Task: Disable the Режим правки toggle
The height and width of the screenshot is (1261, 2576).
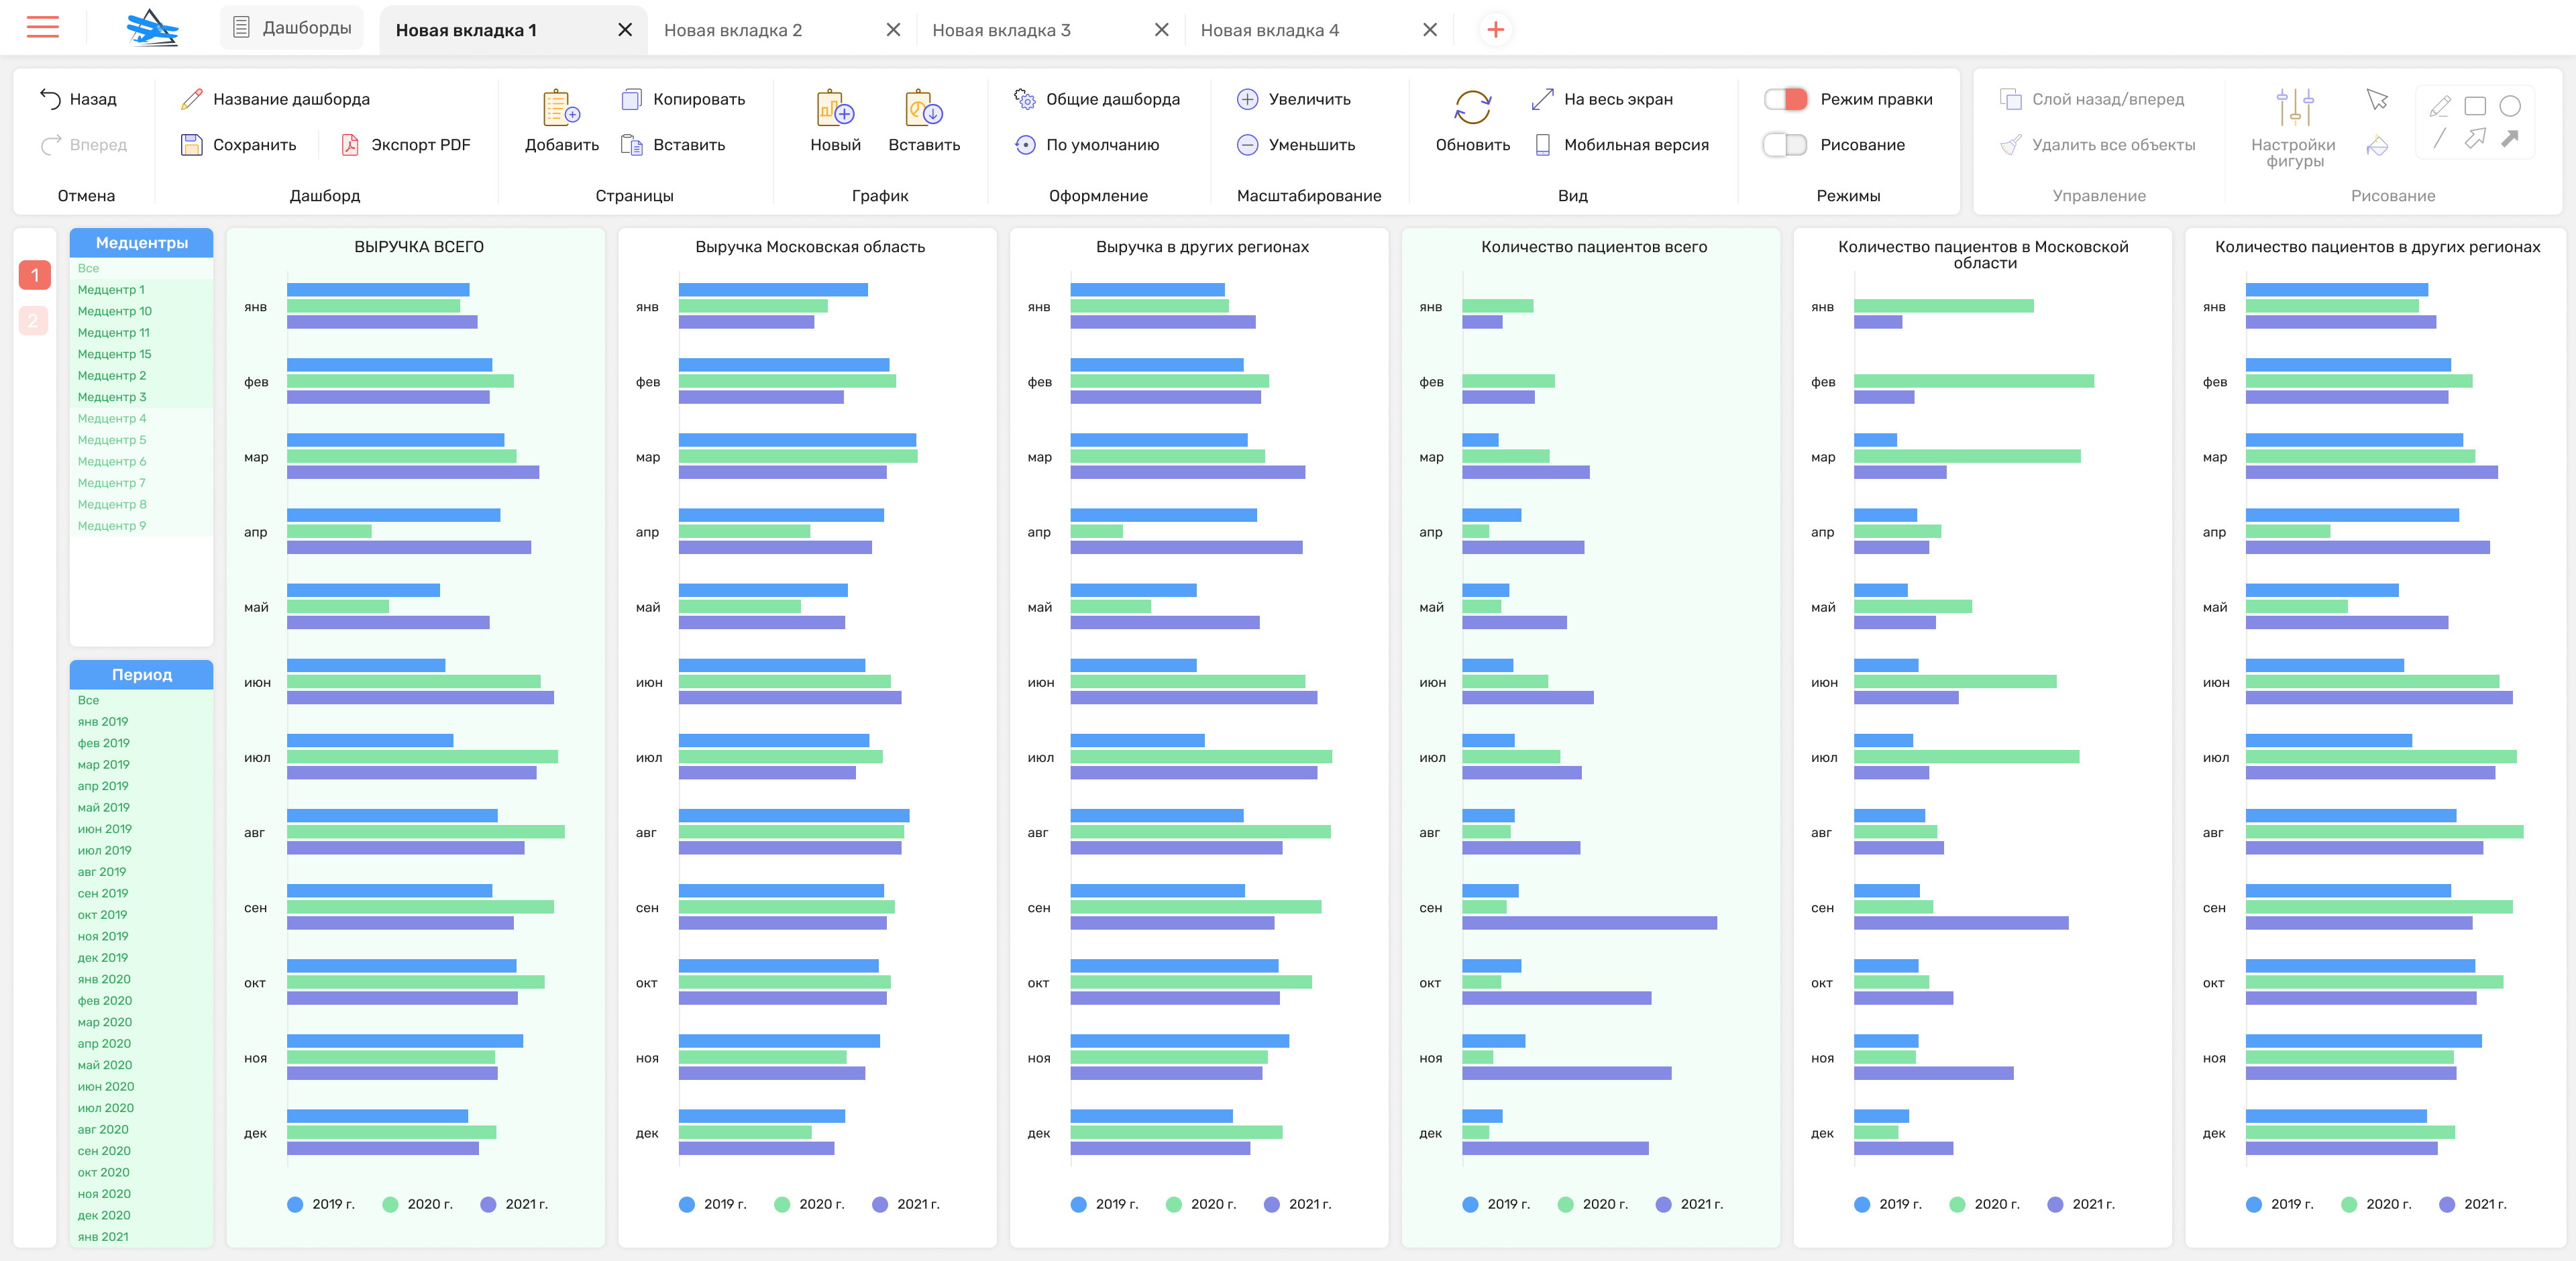Action: [x=1785, y=99]
